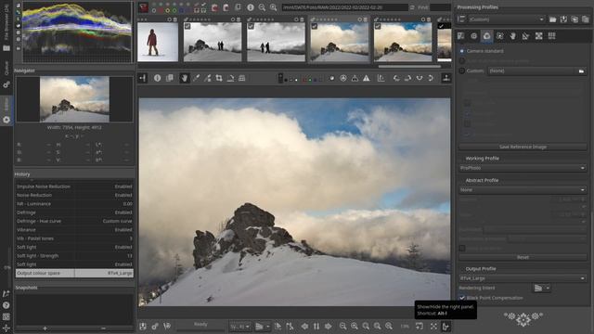
Task: Pick the white balance picker tool
Action: (196, 78)
